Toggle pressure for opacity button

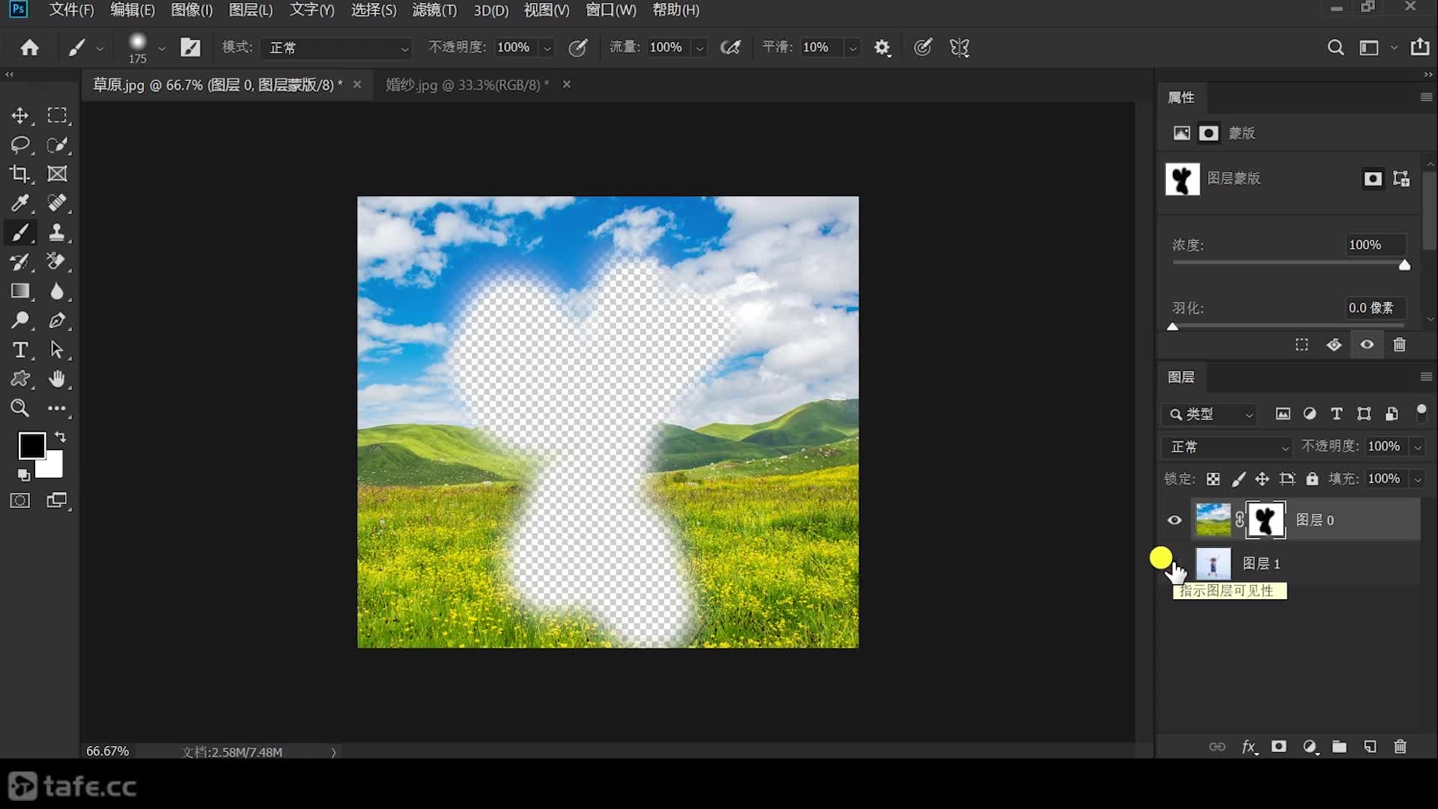pyautogui.click(x=577, y=48)
